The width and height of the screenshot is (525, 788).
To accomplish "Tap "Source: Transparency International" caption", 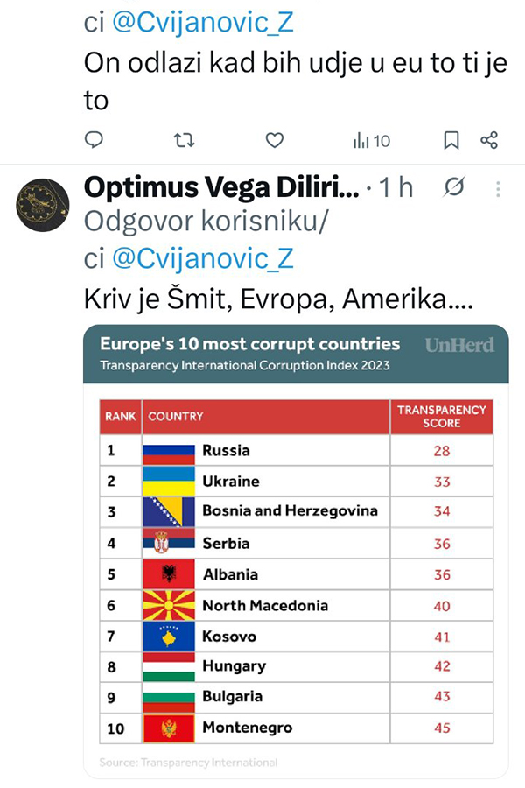I will (x=188, y=763).
